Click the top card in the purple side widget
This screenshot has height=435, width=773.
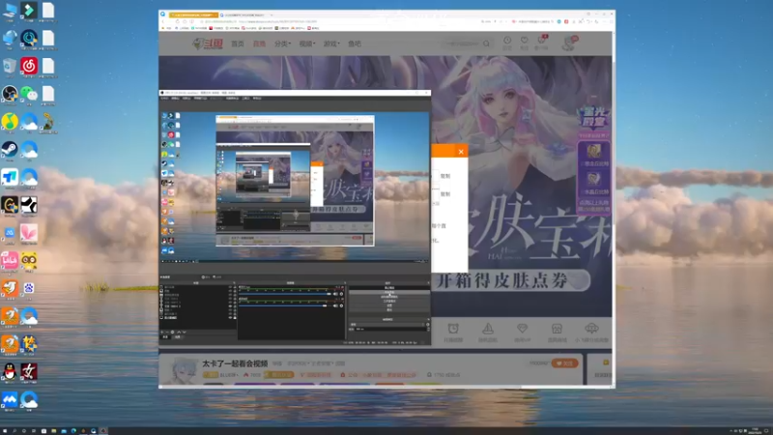tap(593, 155)
